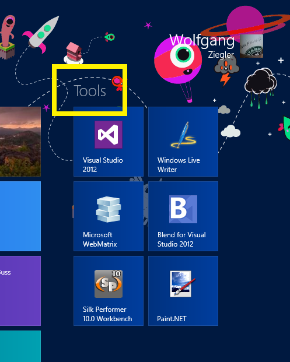This screenshot has width=290, height=362.
Task: Click the Silk Performer 10.0 Workbench label
Action: point(107,314)
